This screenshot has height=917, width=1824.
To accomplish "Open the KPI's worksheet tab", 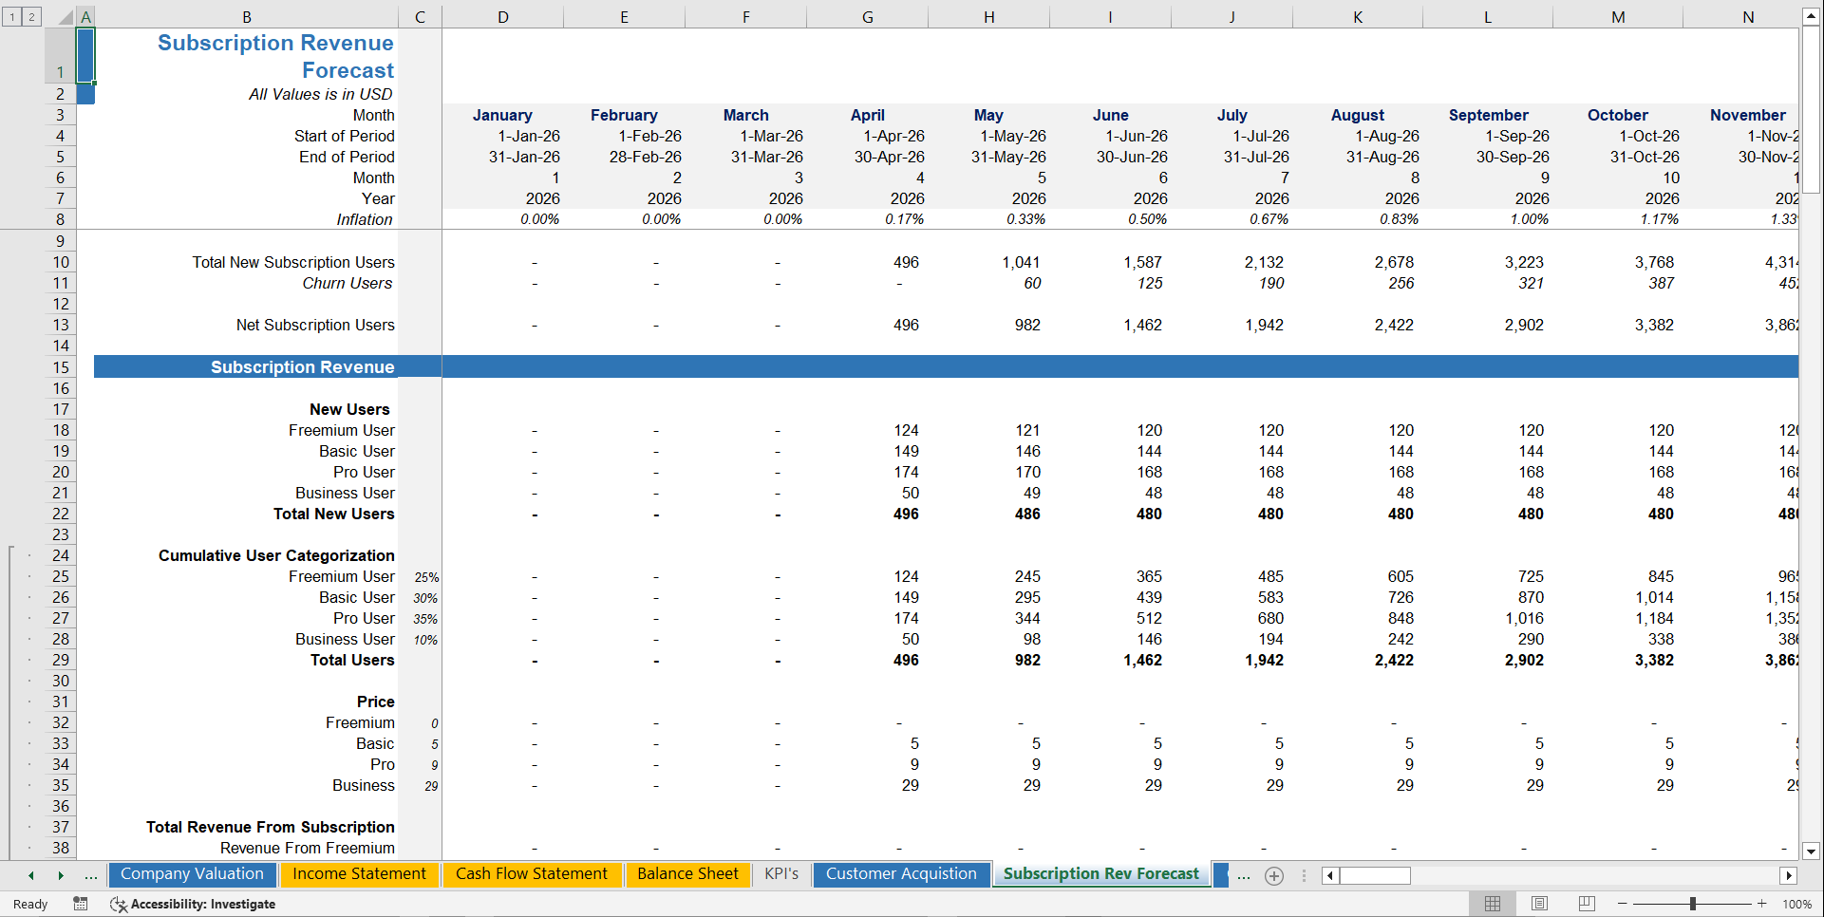I will pyautogui.click(x=780, y=873).
